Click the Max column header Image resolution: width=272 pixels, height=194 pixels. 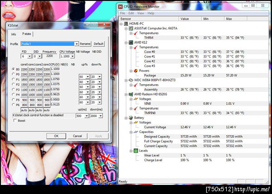click(236, 19)
